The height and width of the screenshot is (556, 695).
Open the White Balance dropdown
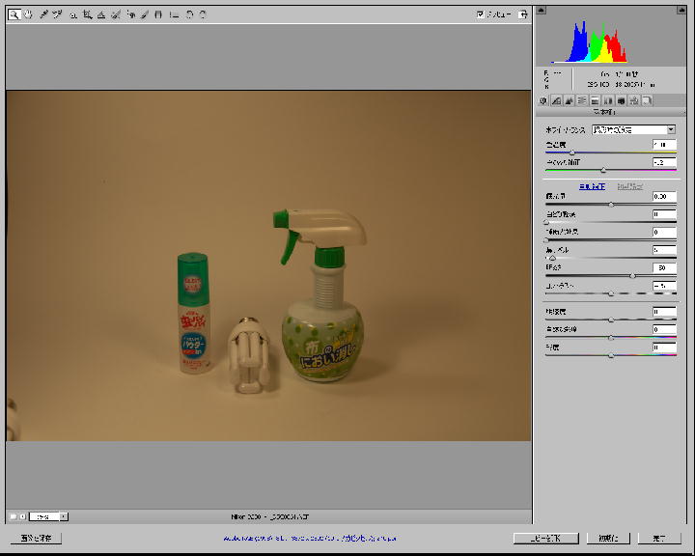pyautogui.click(x=633, y=129)
